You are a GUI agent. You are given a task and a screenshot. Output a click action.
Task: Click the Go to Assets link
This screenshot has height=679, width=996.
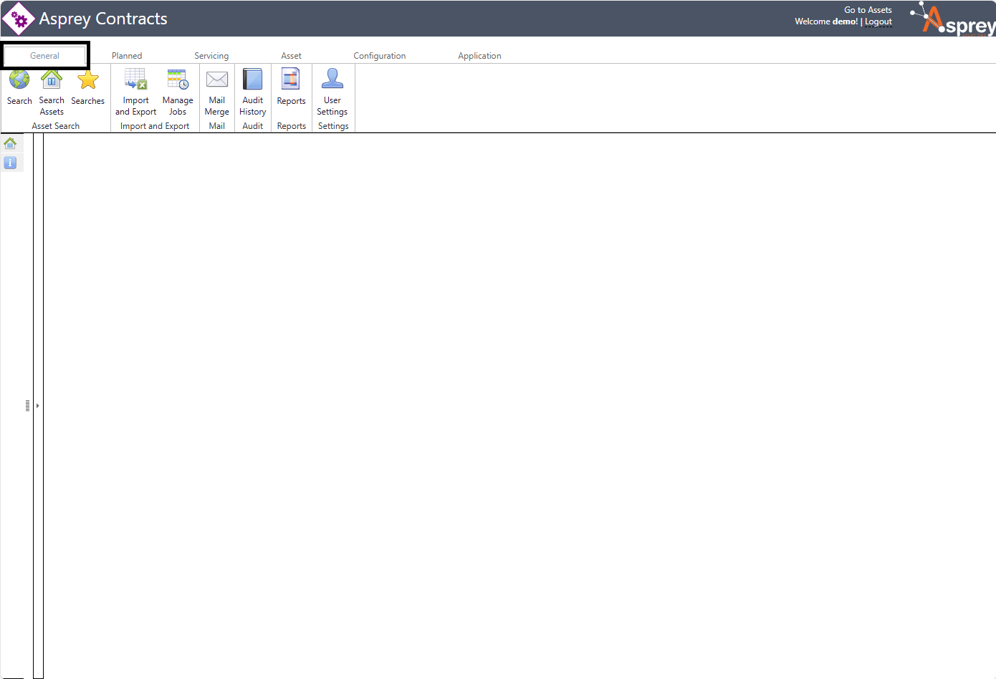(868, 10)
